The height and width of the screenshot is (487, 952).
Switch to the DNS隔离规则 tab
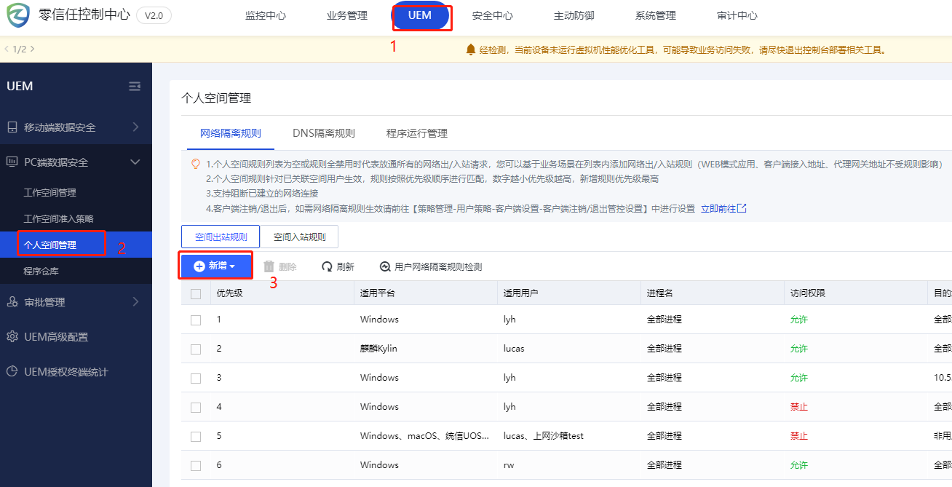pos(323,133)
